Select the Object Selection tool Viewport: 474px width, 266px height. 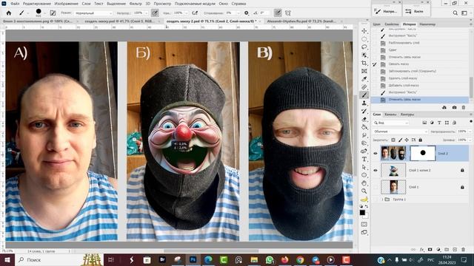pyautogui.click(x=364, y=55)
